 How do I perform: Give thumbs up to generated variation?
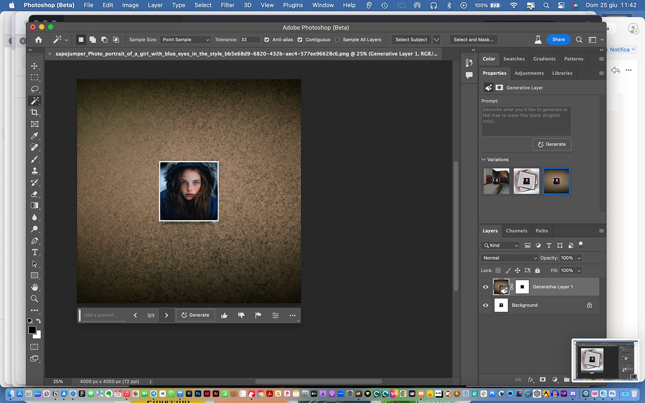(224, 315)
